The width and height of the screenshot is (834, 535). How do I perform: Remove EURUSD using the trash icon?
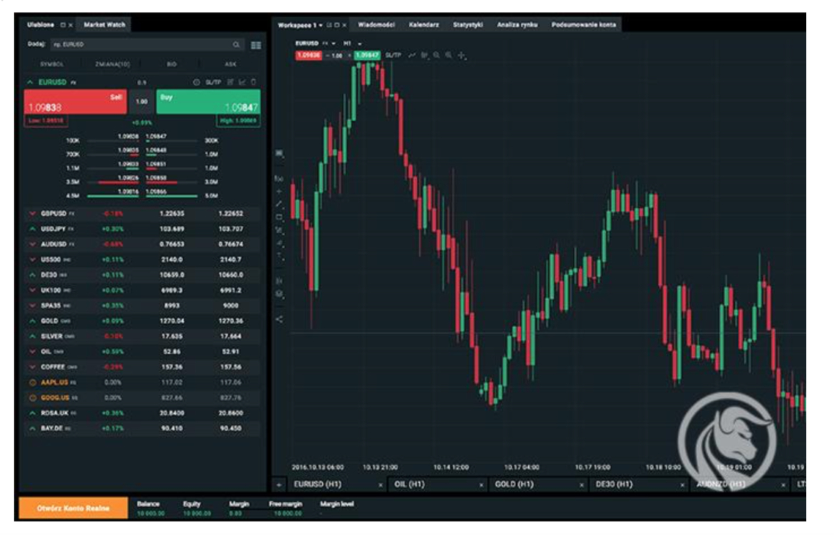254,83
